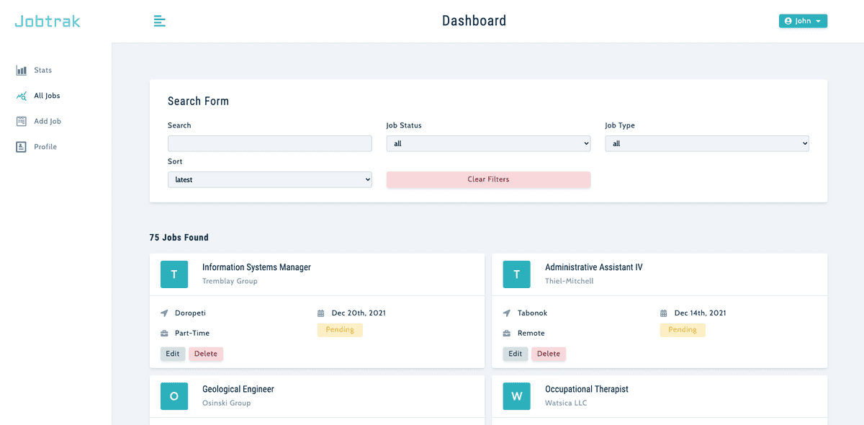Open the Sort dropdown showing latest
The height and width of the screenshot is (425, 864).
tap(269, 179)
